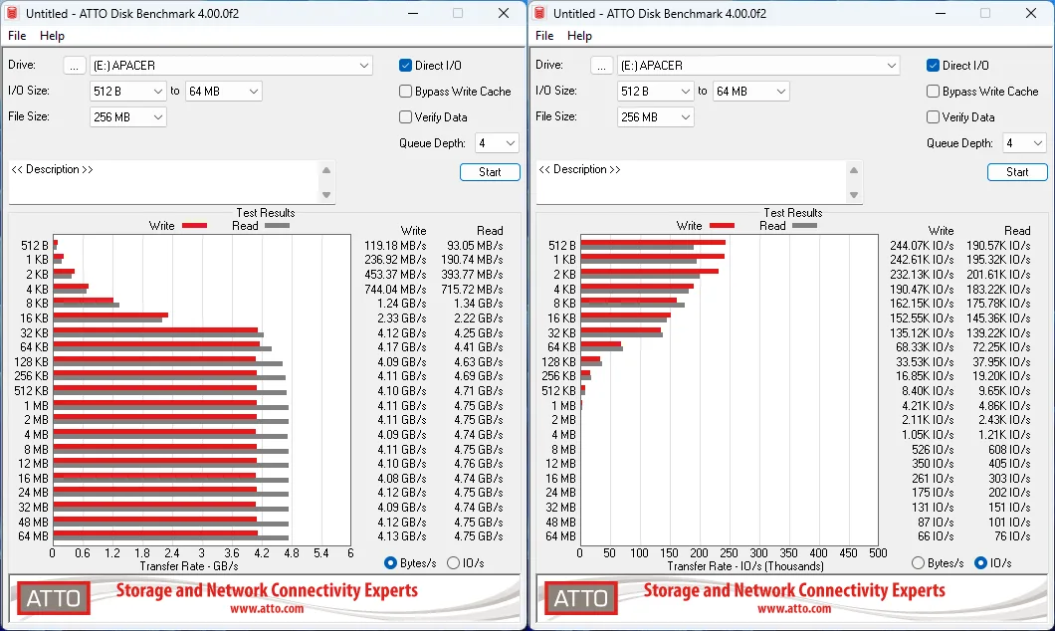Open drive browse ellipsis button in right window
This screenshot has height=631, width=1055.
601,66
